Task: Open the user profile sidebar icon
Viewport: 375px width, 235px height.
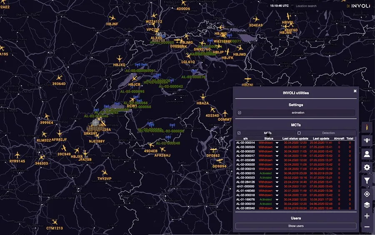Action: point(367,154)
